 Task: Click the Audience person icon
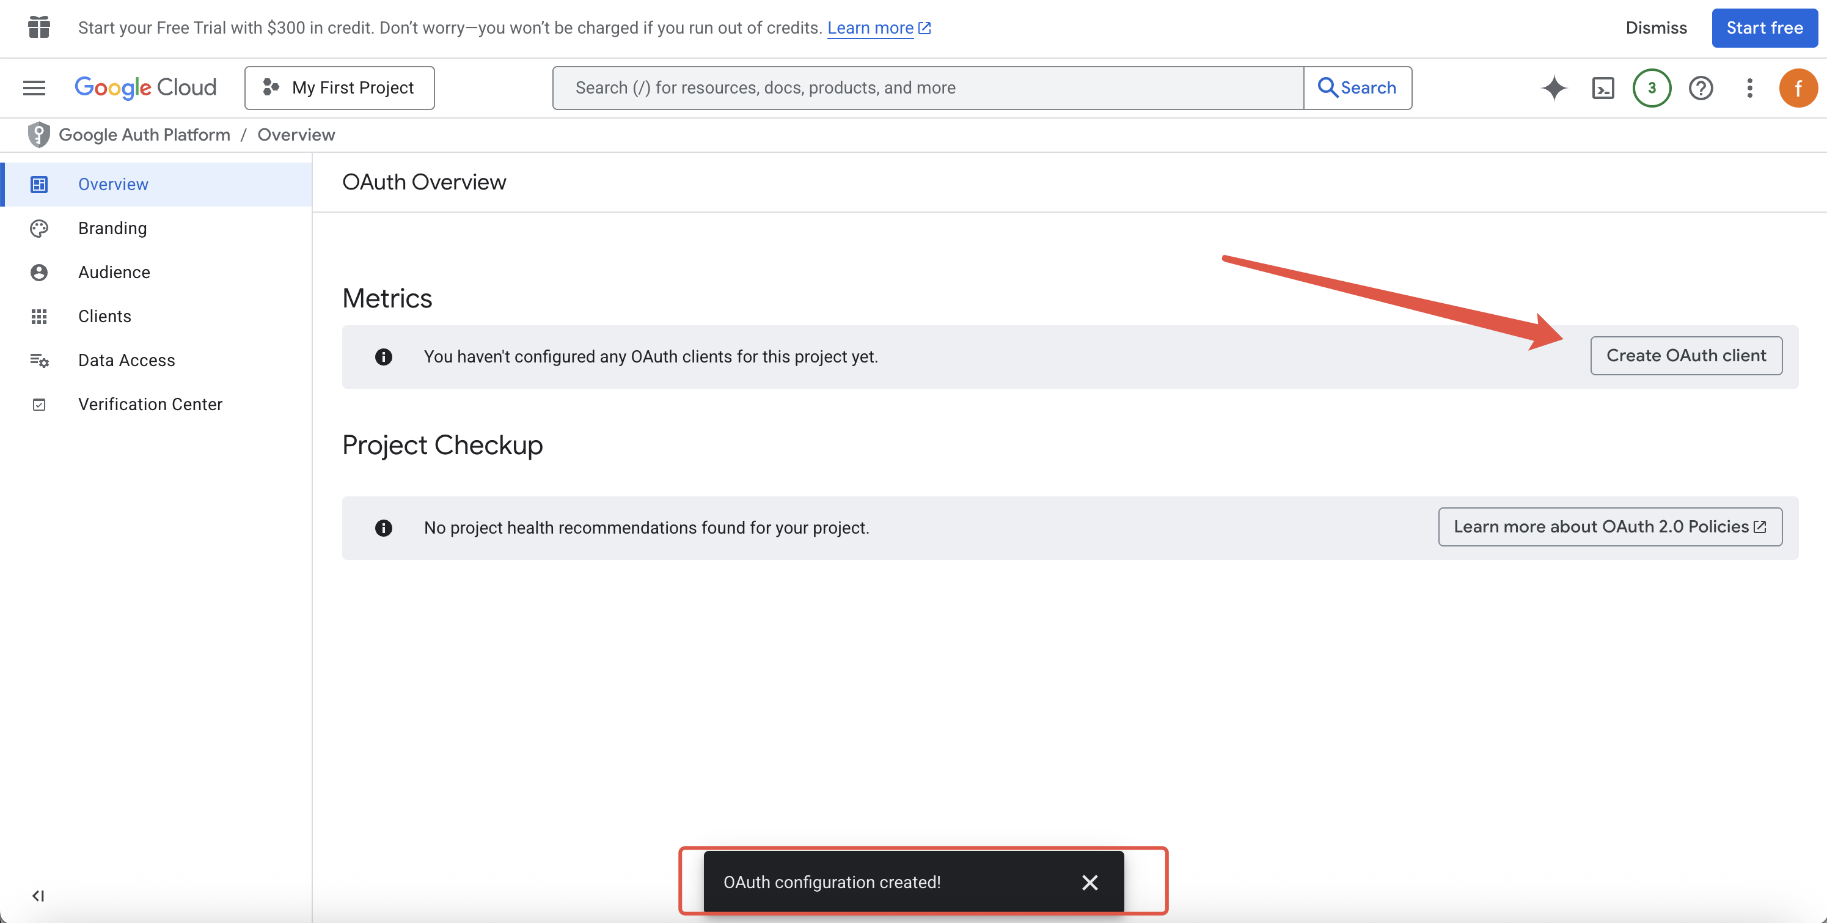click(39, 273)
